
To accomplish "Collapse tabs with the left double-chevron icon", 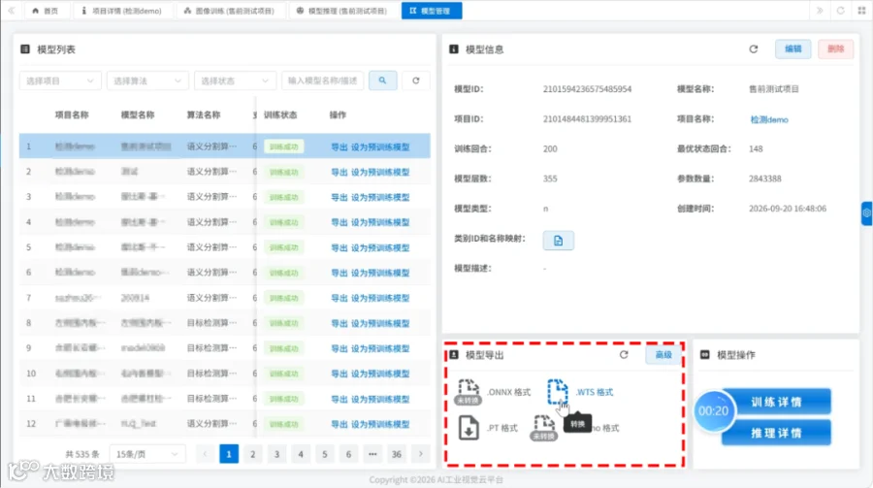I will point(11,11).
